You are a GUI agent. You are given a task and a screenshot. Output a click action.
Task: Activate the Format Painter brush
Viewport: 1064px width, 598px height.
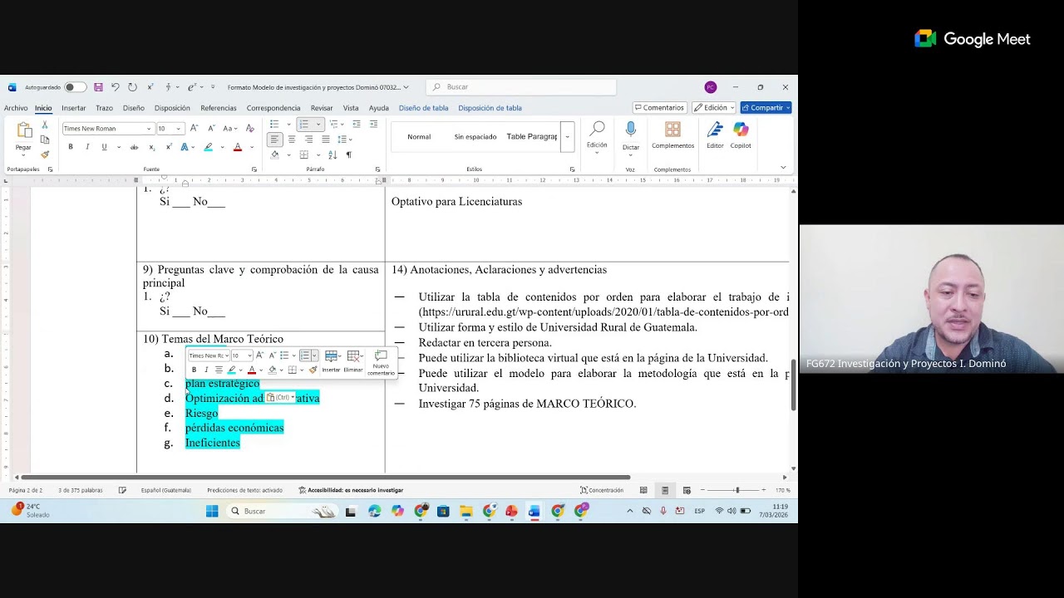tap(45, 154)
